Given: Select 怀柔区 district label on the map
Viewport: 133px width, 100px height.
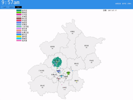Looking at the screenshot, I should (72, 32).
